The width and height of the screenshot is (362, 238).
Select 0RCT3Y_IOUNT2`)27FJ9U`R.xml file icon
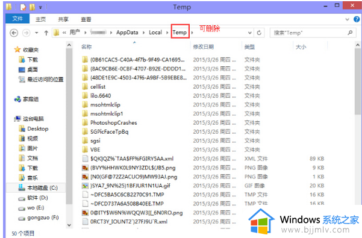click(x=85, y=222)
